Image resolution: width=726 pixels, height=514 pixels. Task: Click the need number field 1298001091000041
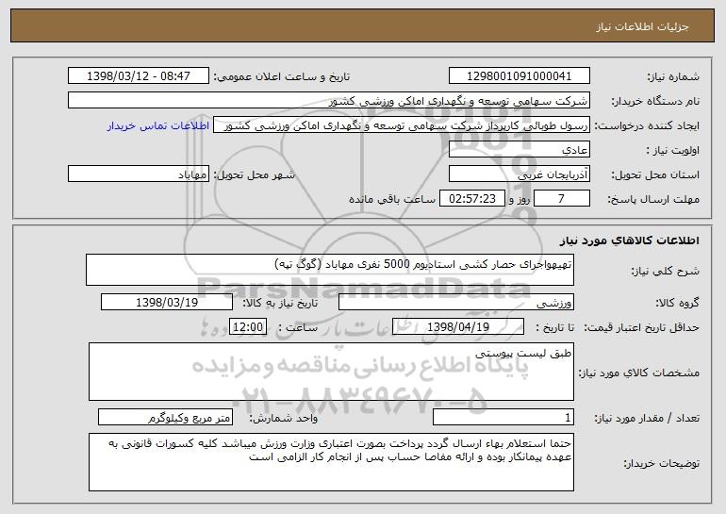(519, 76)
